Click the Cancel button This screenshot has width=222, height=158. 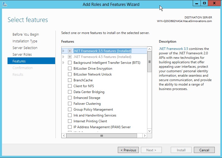204,150
